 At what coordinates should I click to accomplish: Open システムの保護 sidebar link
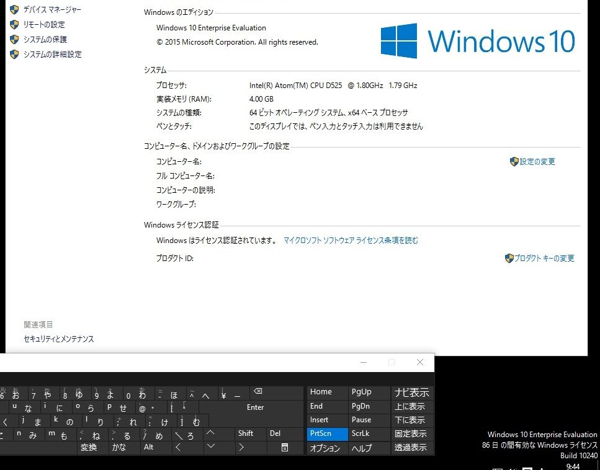(45, 40)
